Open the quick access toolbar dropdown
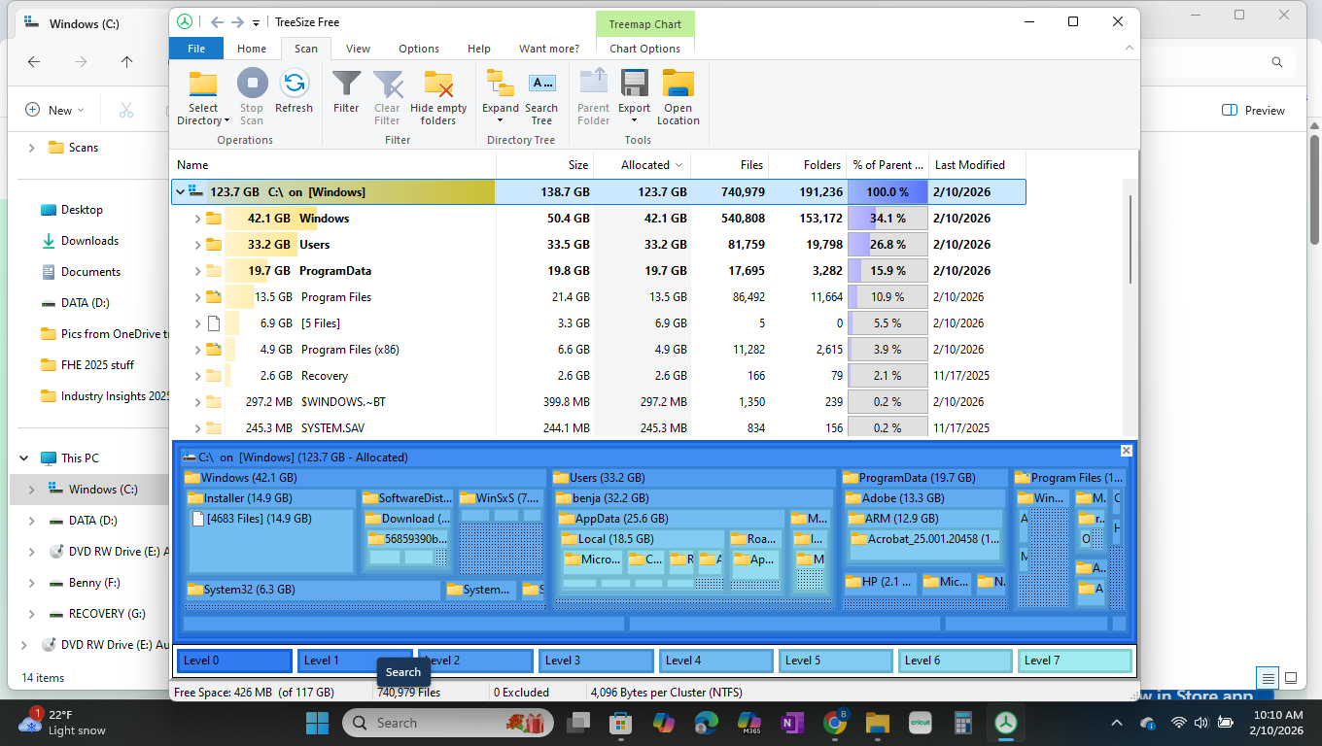The image size is (1322, 746). tap(256, 22)
